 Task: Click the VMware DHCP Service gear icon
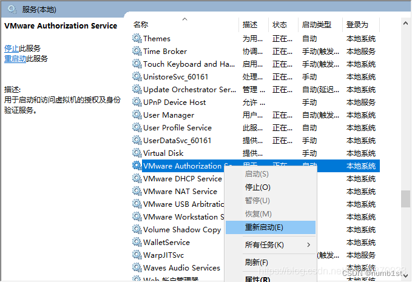137,178
